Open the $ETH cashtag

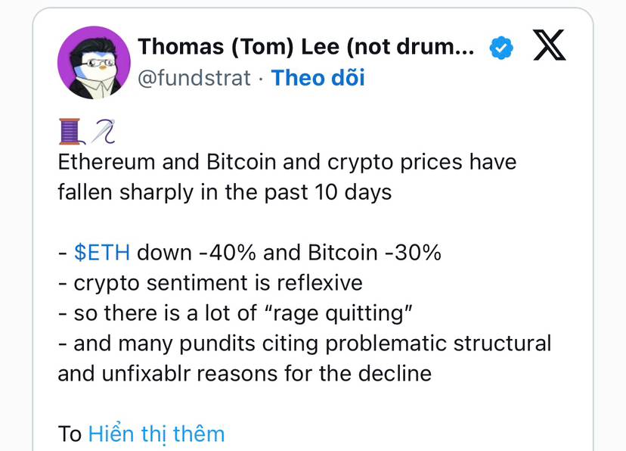click(x=102, y=253)
